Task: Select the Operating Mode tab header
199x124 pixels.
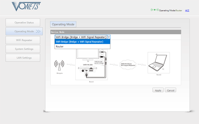Action: pos(63,24)
